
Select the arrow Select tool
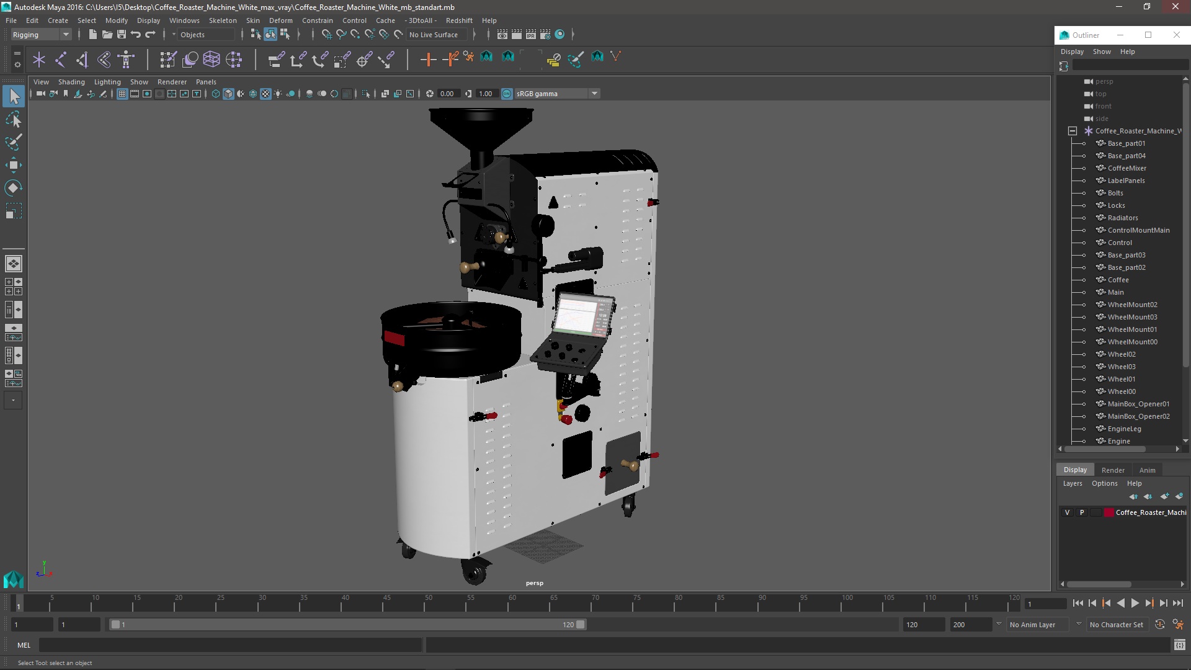14,96
